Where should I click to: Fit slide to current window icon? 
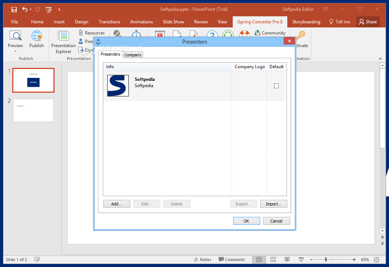point(377,260)
